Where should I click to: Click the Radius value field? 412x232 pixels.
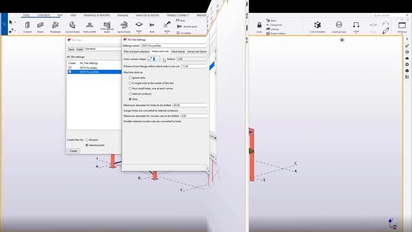pyautogui.click(x=192, y=59)
